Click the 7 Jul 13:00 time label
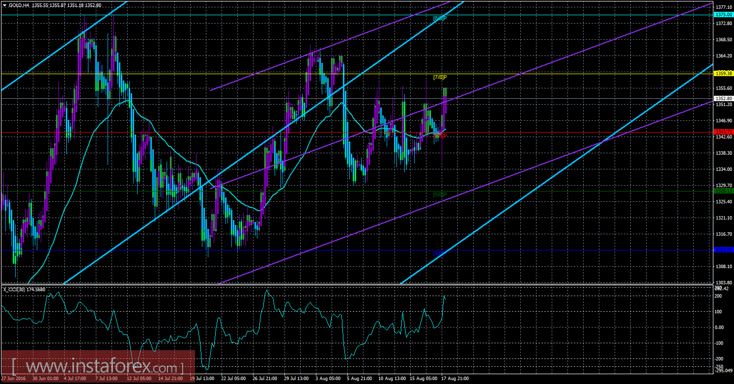The width and height of the screenshot is (734, 384). pyautogui.click(x=106, y=379)
